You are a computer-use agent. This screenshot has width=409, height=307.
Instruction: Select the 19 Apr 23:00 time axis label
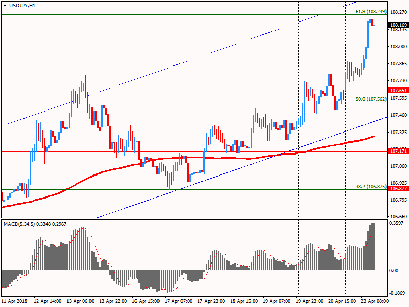309,301
